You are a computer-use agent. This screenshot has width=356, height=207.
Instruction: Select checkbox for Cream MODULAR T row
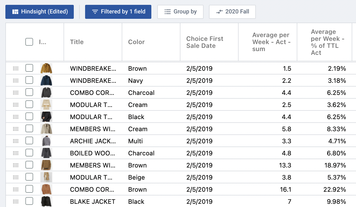pyautogui.click(x=29, y=104)
